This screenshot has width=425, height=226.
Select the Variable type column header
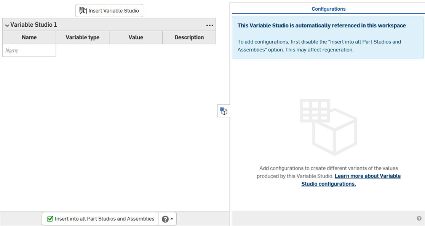click(82, 37)
